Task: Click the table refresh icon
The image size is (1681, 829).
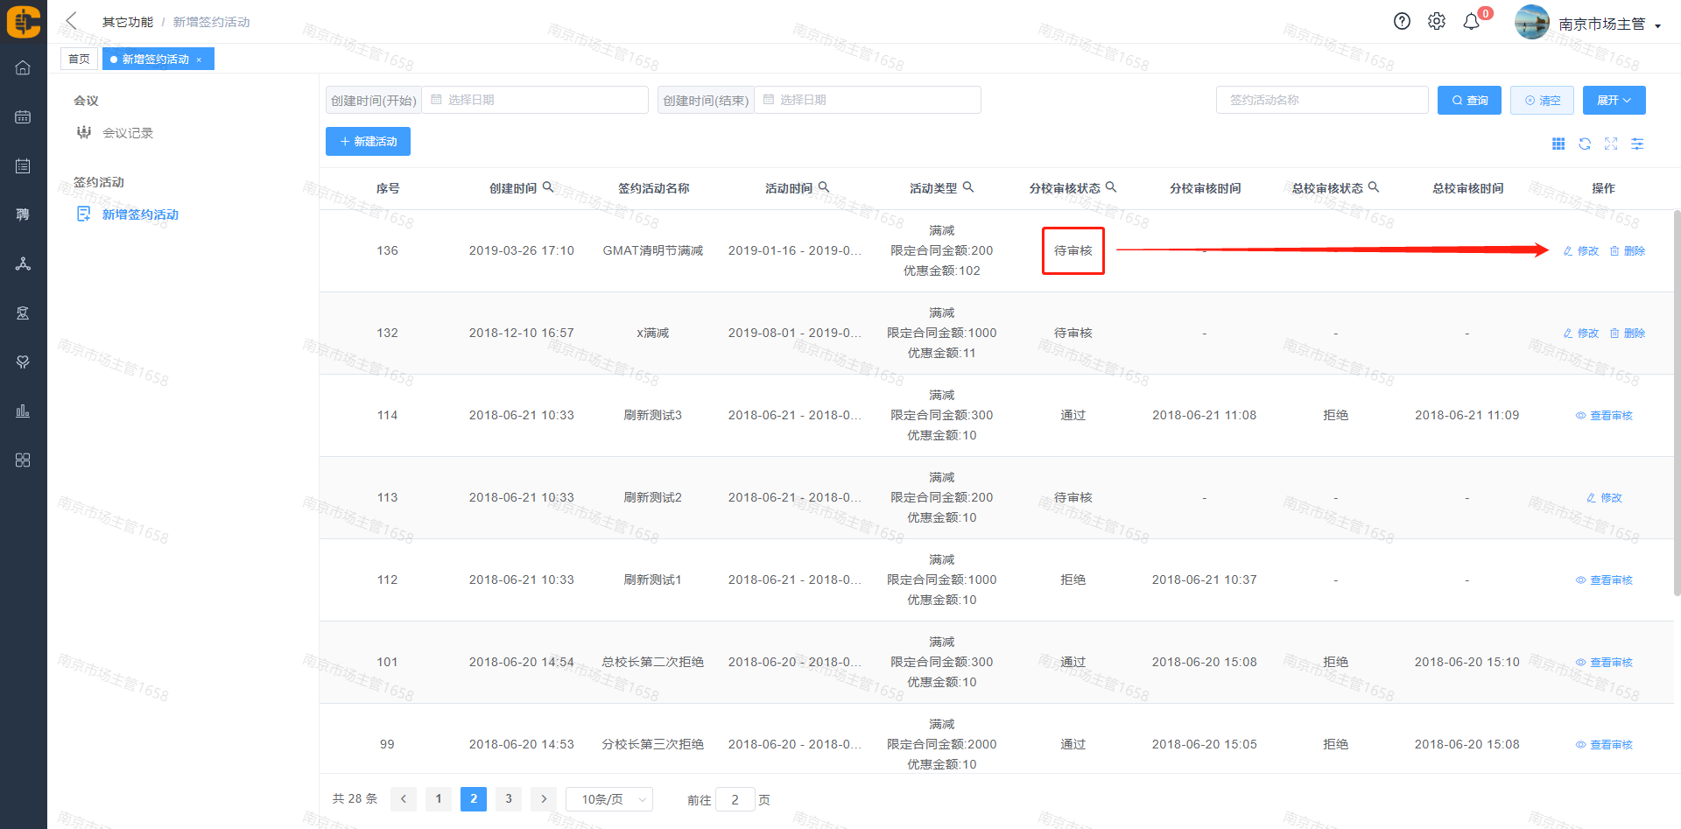Action: pos(1585,144)
